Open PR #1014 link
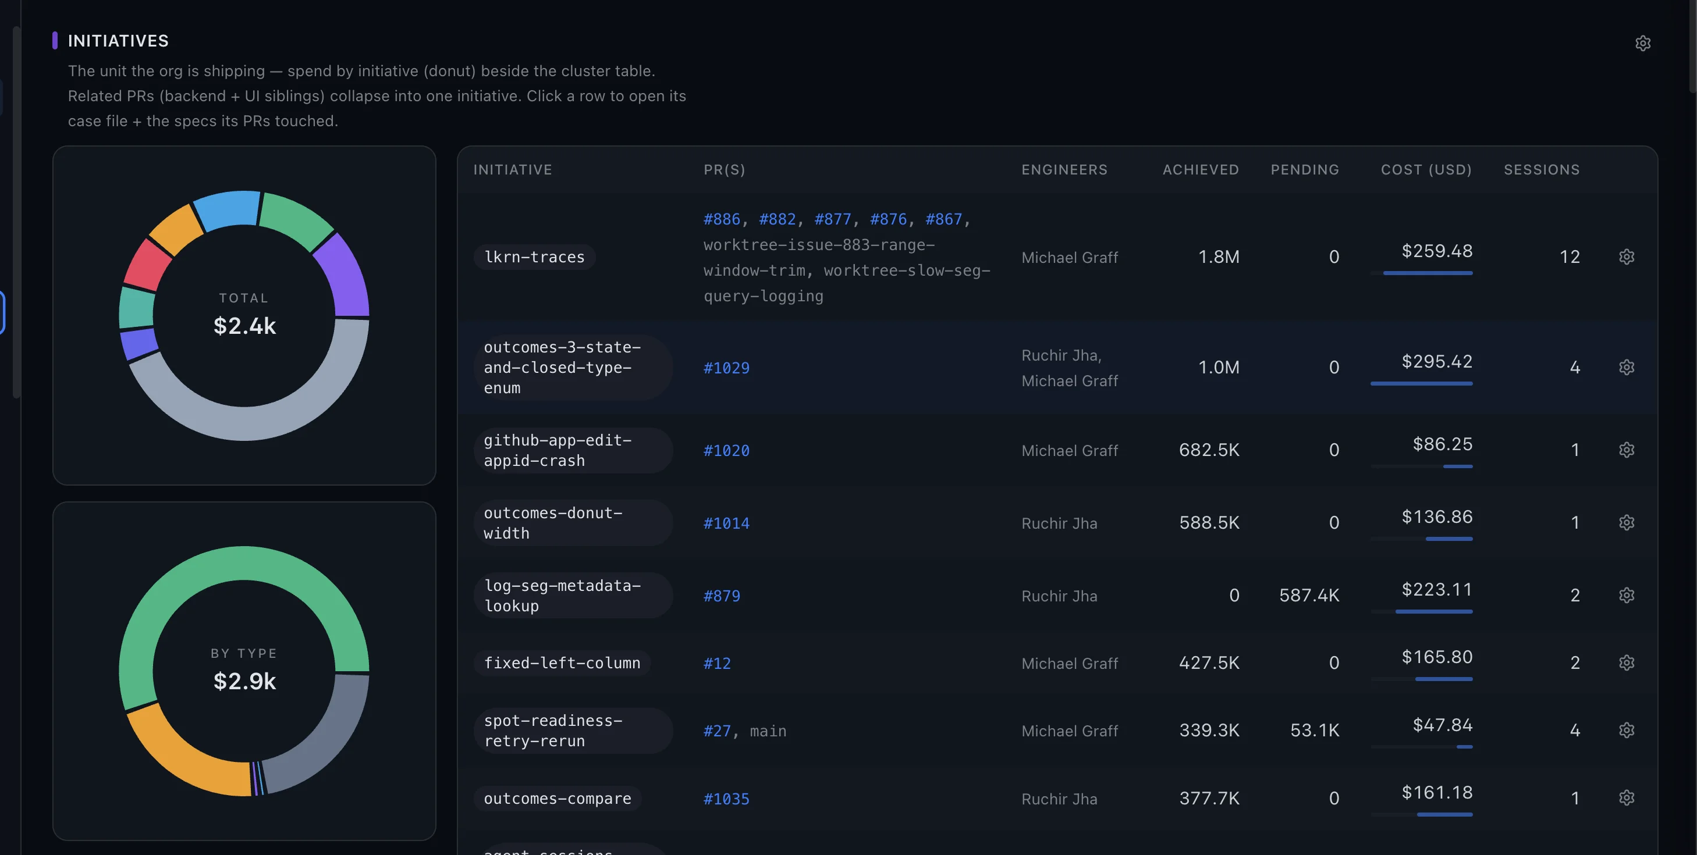 tap(726, 523)
